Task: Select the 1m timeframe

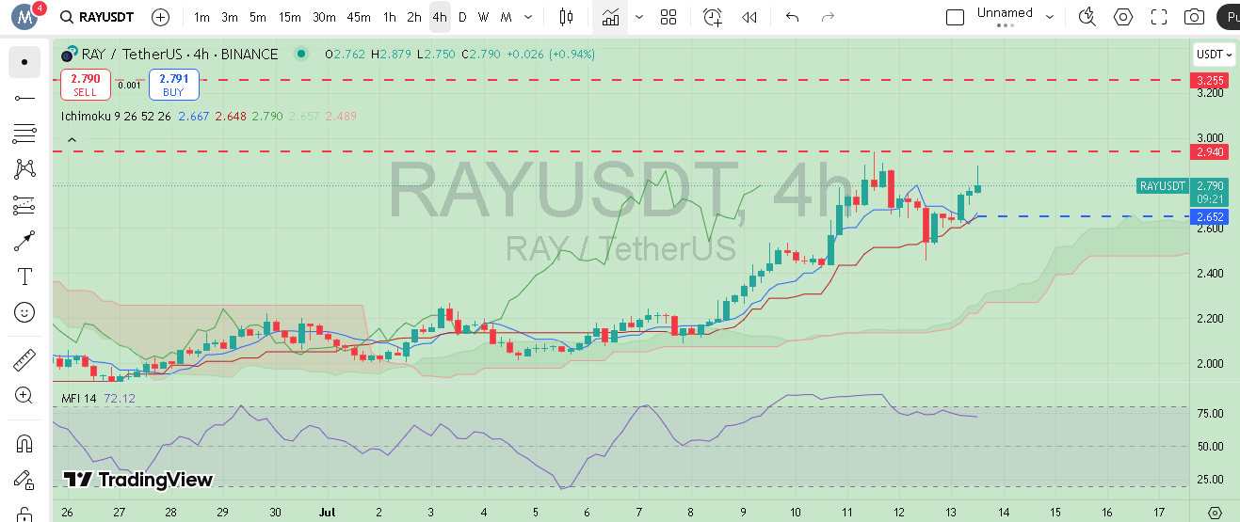Action: click(201, 17)
